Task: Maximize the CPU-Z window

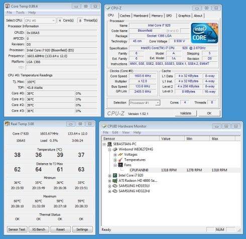Action: tap(206, 8)
